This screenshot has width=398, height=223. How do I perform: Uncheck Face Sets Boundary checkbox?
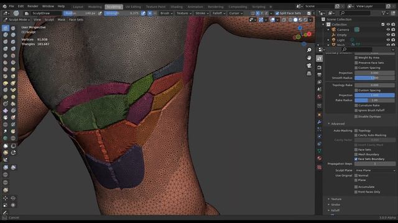pos(356,159)
